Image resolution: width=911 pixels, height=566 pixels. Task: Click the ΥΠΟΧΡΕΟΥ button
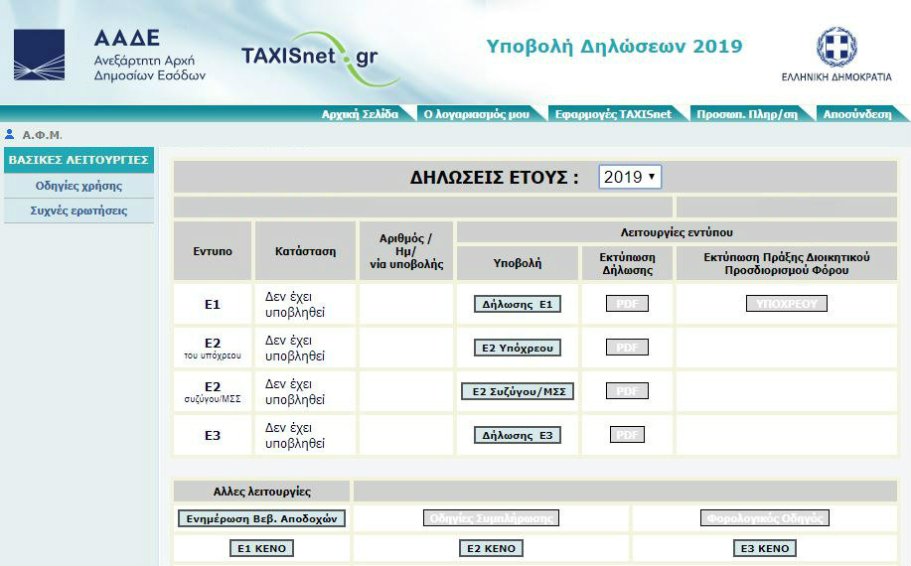[x=787, y=303]
